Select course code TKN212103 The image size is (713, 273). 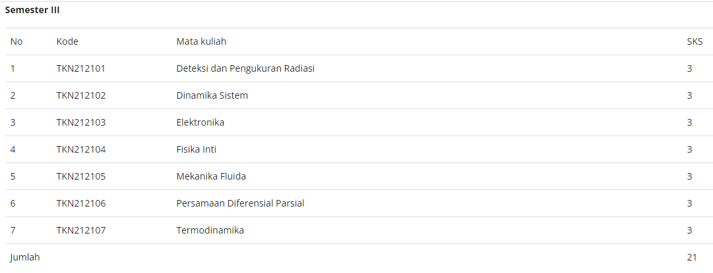[81, 122]
